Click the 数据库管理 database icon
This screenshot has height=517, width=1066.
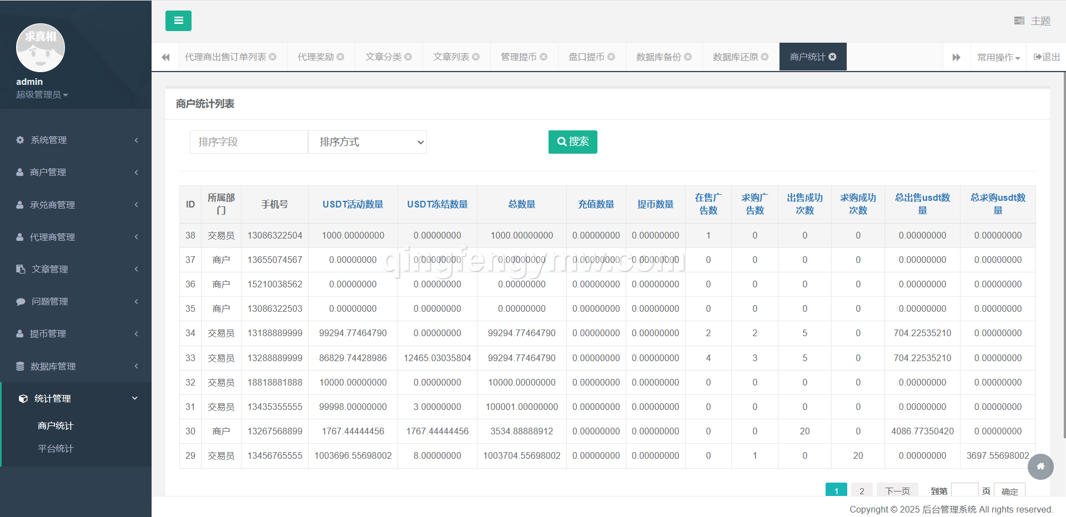pos(20,366)
